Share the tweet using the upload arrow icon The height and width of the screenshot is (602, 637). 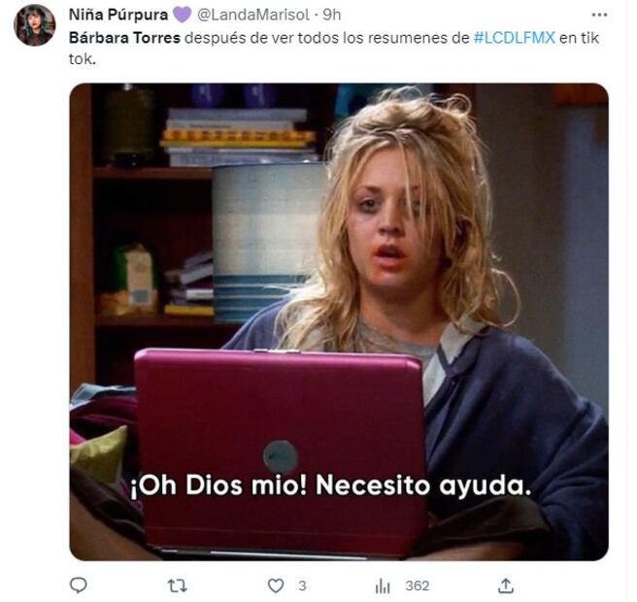click(x=505, y=585)
